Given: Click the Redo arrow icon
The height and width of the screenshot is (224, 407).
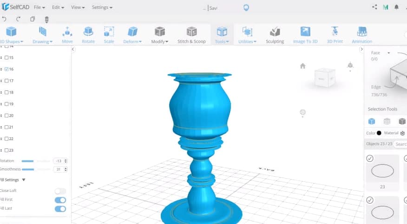Looking at the screenshot, I should pyautogui.click(x=18, y=19).
